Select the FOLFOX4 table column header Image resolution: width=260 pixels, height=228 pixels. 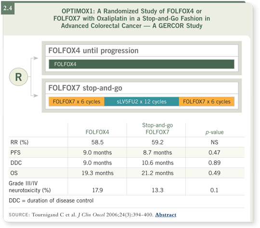pyautogui.click(x=97, y=132)
